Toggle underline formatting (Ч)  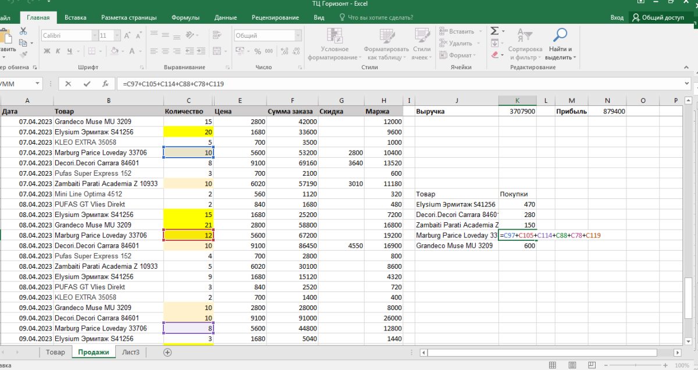coord(69,52)
